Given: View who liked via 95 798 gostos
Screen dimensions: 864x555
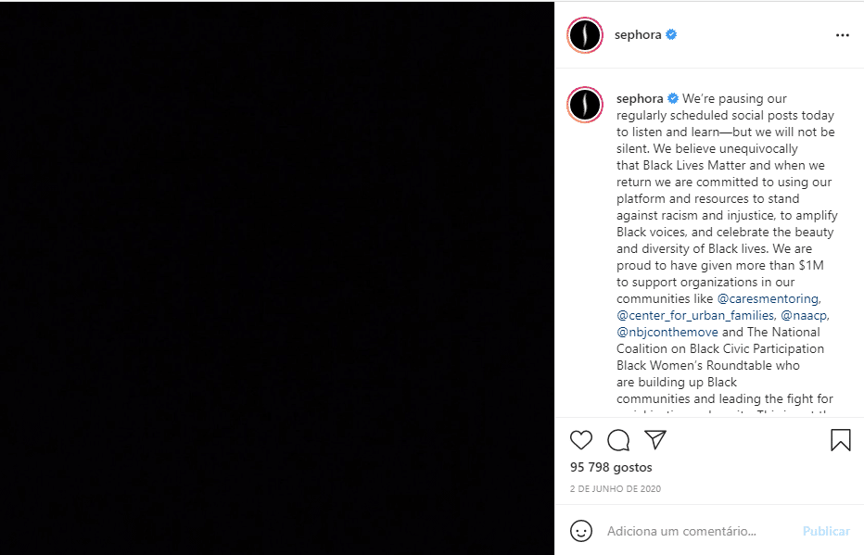Looking at the screenshot, I should click(x=611, y=467).
